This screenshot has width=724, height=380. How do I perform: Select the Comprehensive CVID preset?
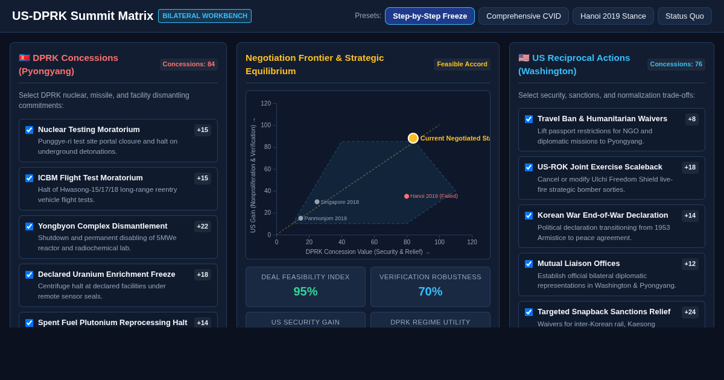[x=524, y=16]
